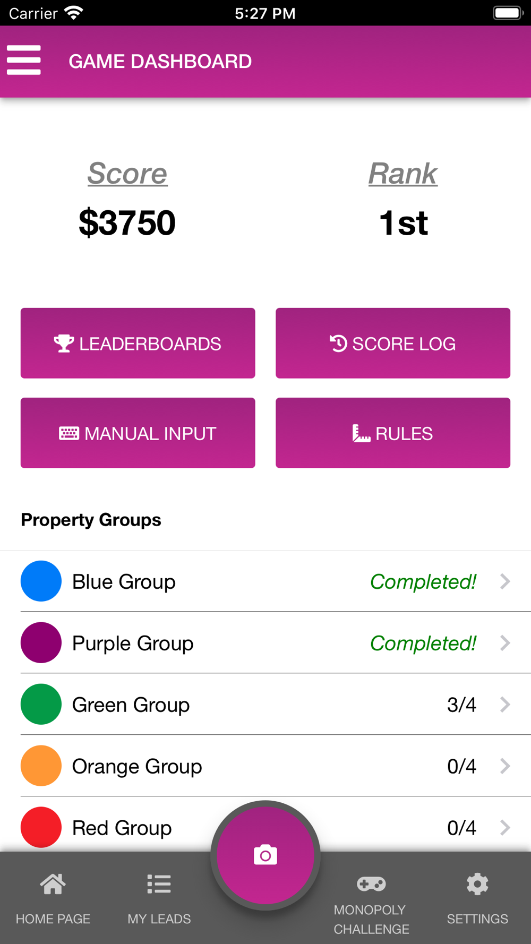Expand the Blue Group chevron

click(x=505, y=581)
